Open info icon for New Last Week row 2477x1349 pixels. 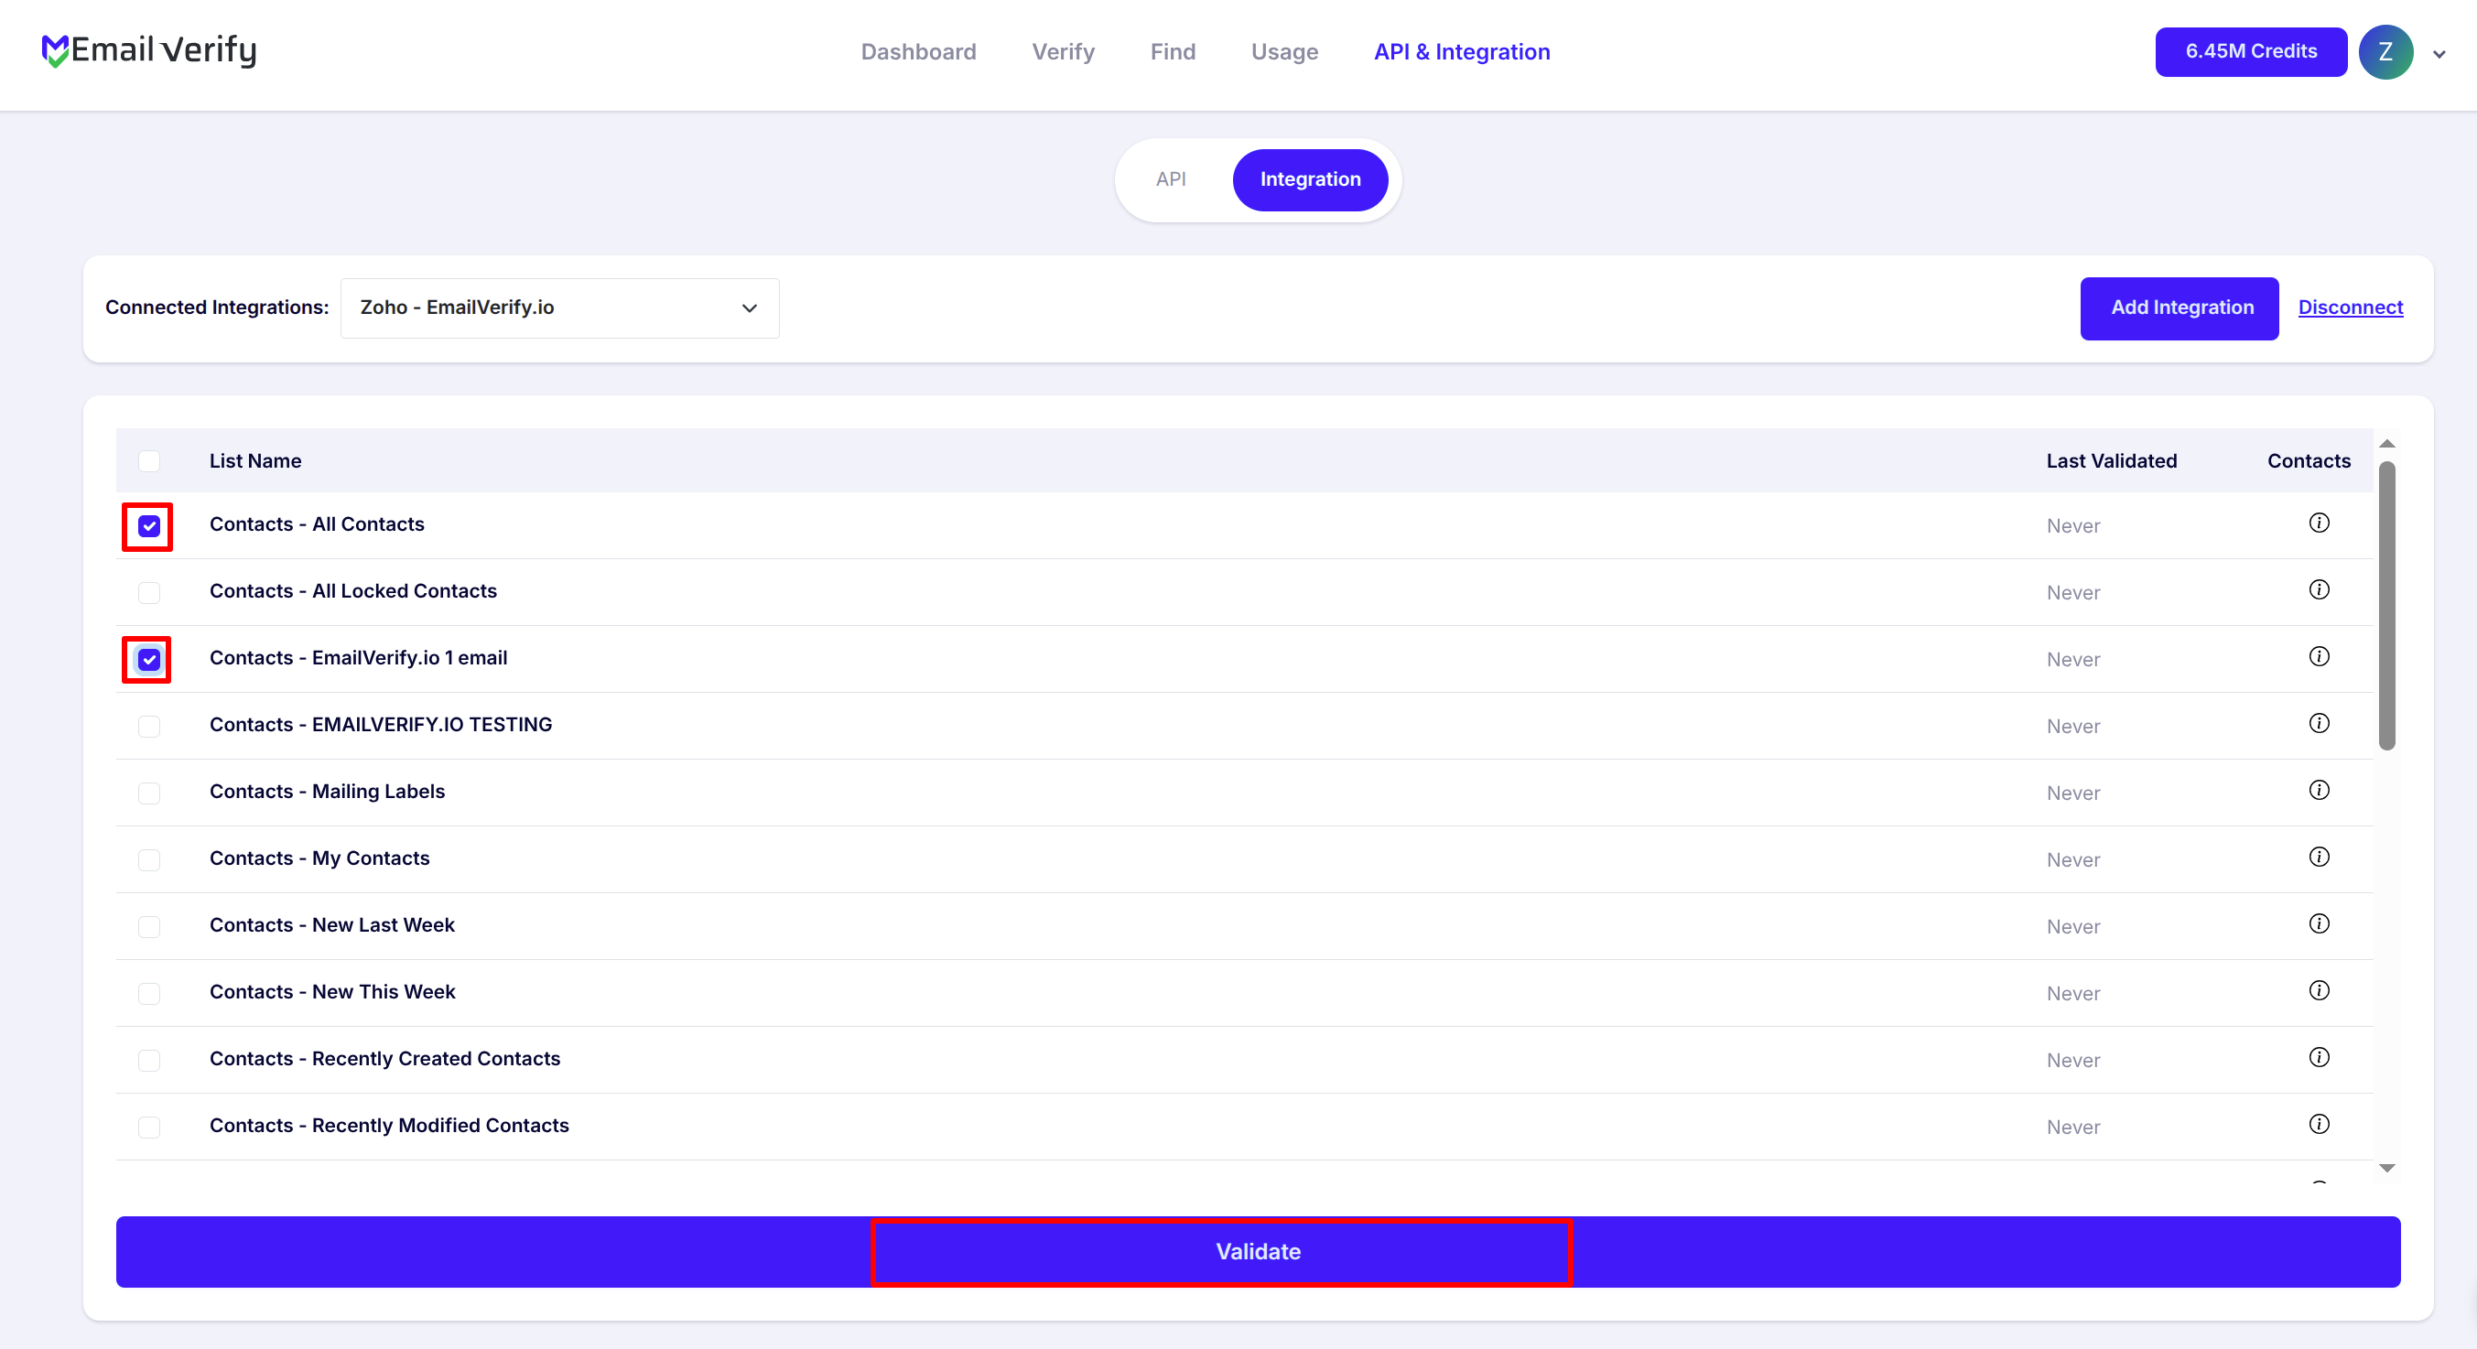point(2320,924)
